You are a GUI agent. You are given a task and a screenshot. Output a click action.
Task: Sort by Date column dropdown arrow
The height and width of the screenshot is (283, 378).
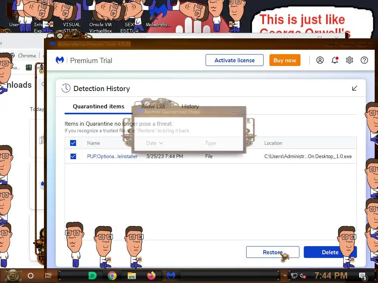[161, 143]
